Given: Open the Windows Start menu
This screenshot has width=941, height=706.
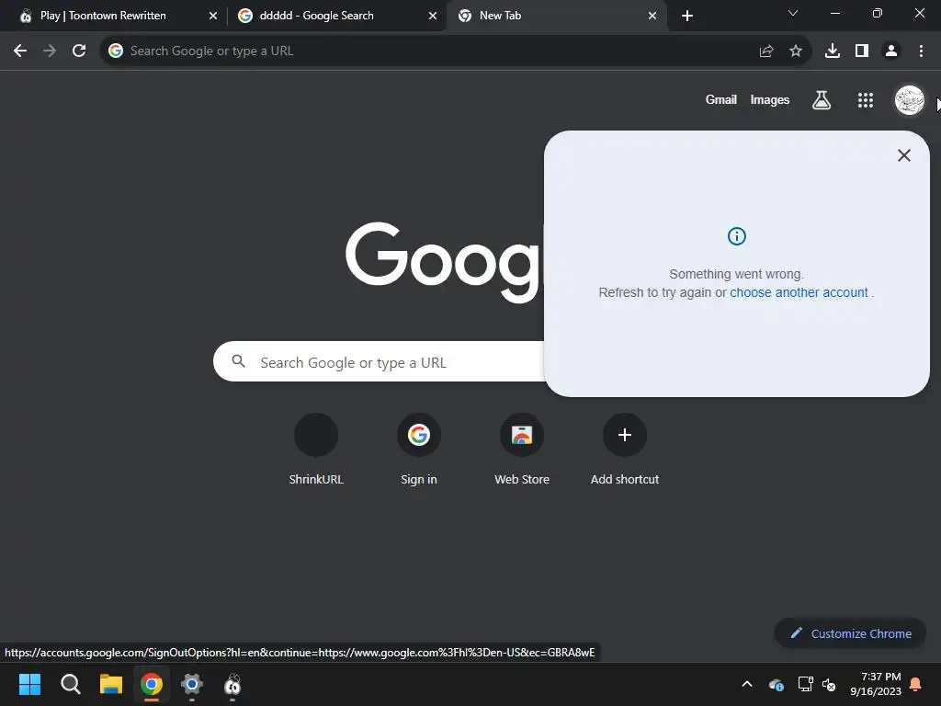Looking at the screenshot, I should 29,684.
